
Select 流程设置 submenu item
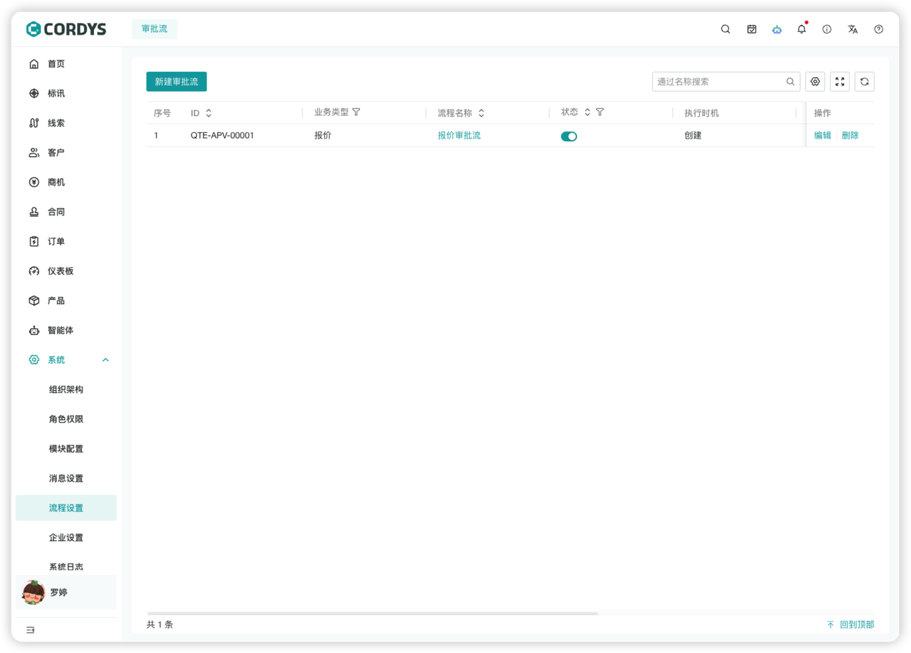66,508
